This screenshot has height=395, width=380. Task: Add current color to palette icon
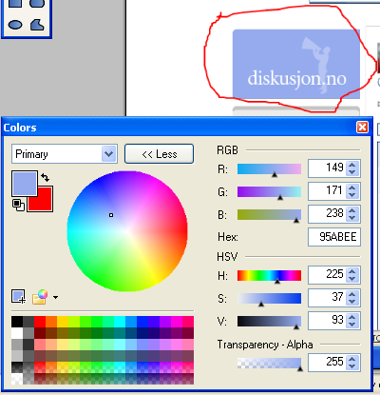click(18, 297)
